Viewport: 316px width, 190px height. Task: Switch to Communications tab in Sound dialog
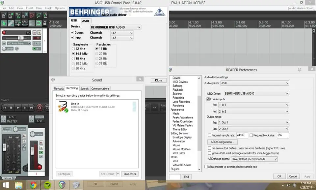[100, 88]
